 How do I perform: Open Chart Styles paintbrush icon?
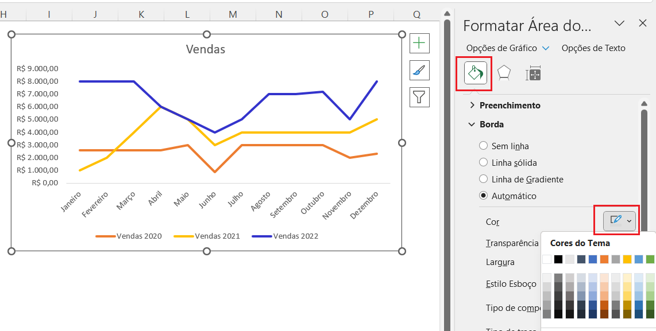[419, 70]
